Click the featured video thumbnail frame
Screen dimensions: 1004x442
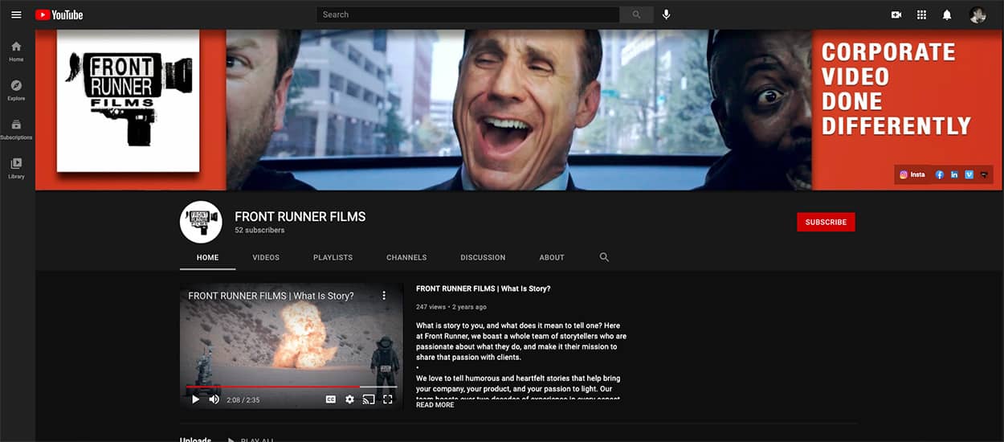(292, 346)
